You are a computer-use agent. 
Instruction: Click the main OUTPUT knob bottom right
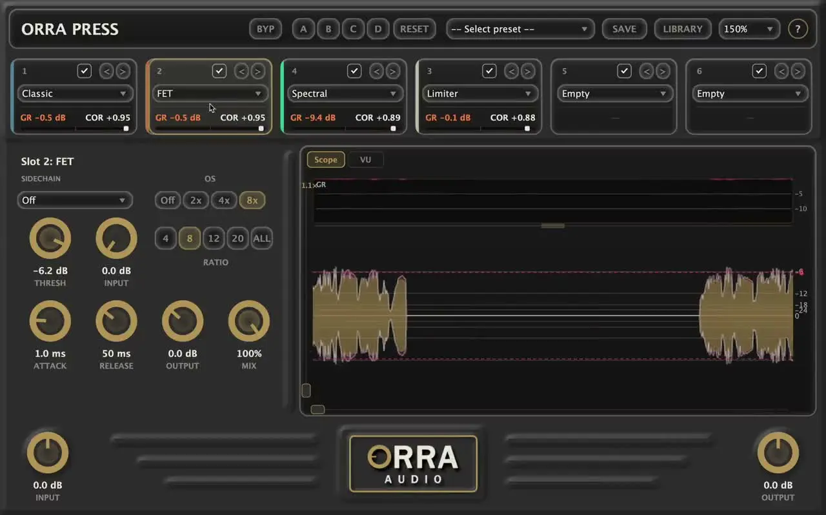pyautogui.click(x=778, y=452)
